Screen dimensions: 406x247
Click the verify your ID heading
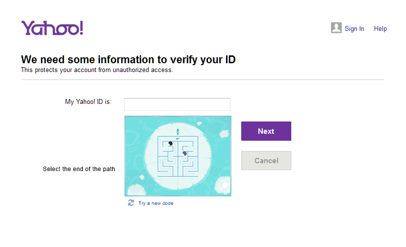tap(128, 60)
